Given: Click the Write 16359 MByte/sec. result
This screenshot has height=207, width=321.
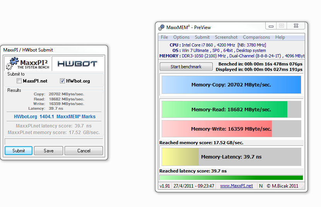Looking at the screenshot, I should [59, 103].
